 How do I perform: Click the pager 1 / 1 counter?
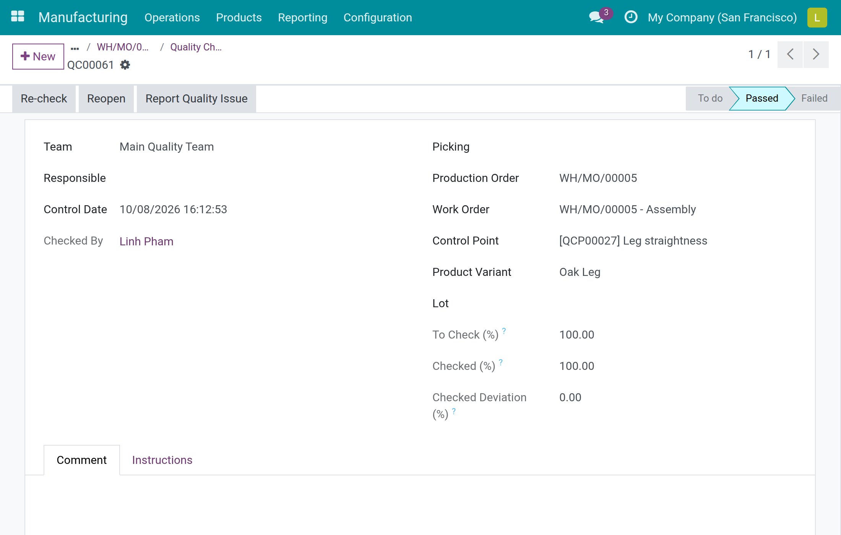(759, 54)
